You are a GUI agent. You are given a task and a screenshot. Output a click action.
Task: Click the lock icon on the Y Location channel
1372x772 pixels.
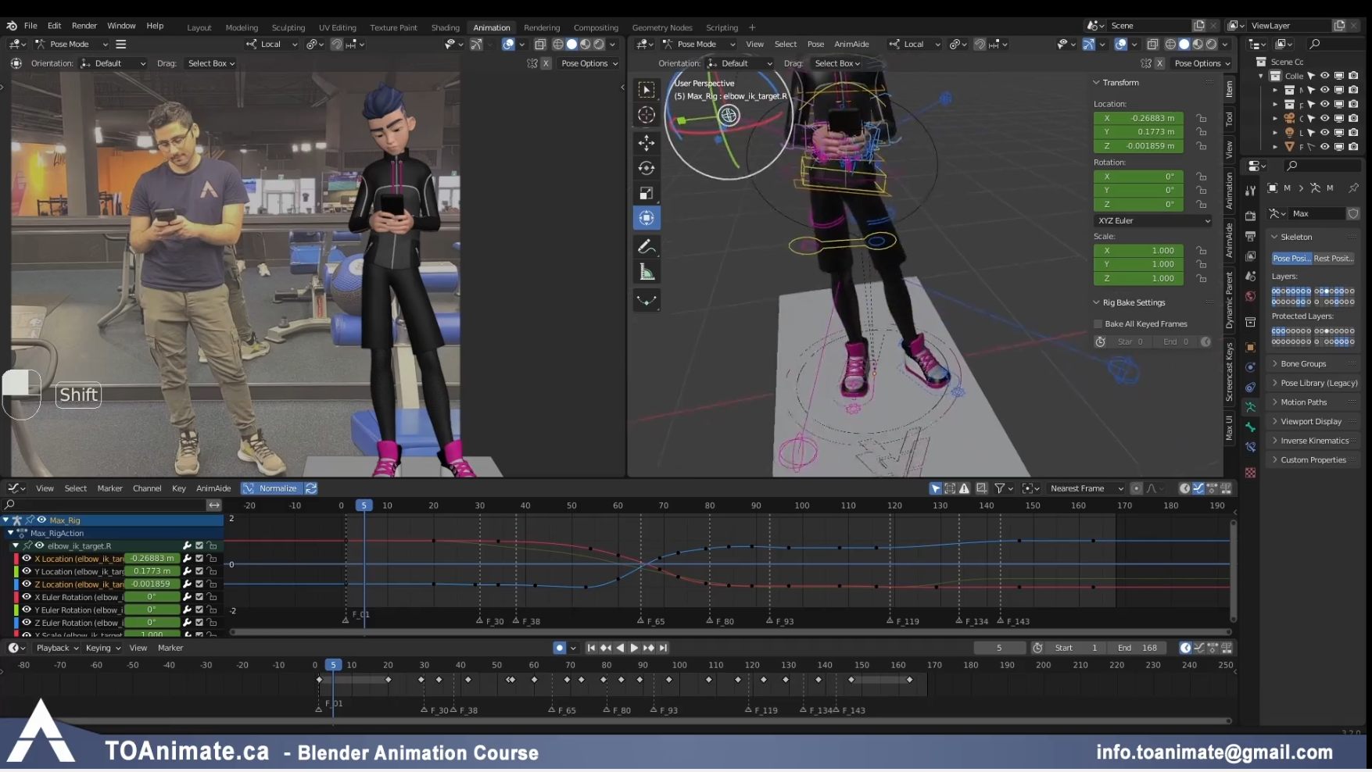(x=212, y=571)
